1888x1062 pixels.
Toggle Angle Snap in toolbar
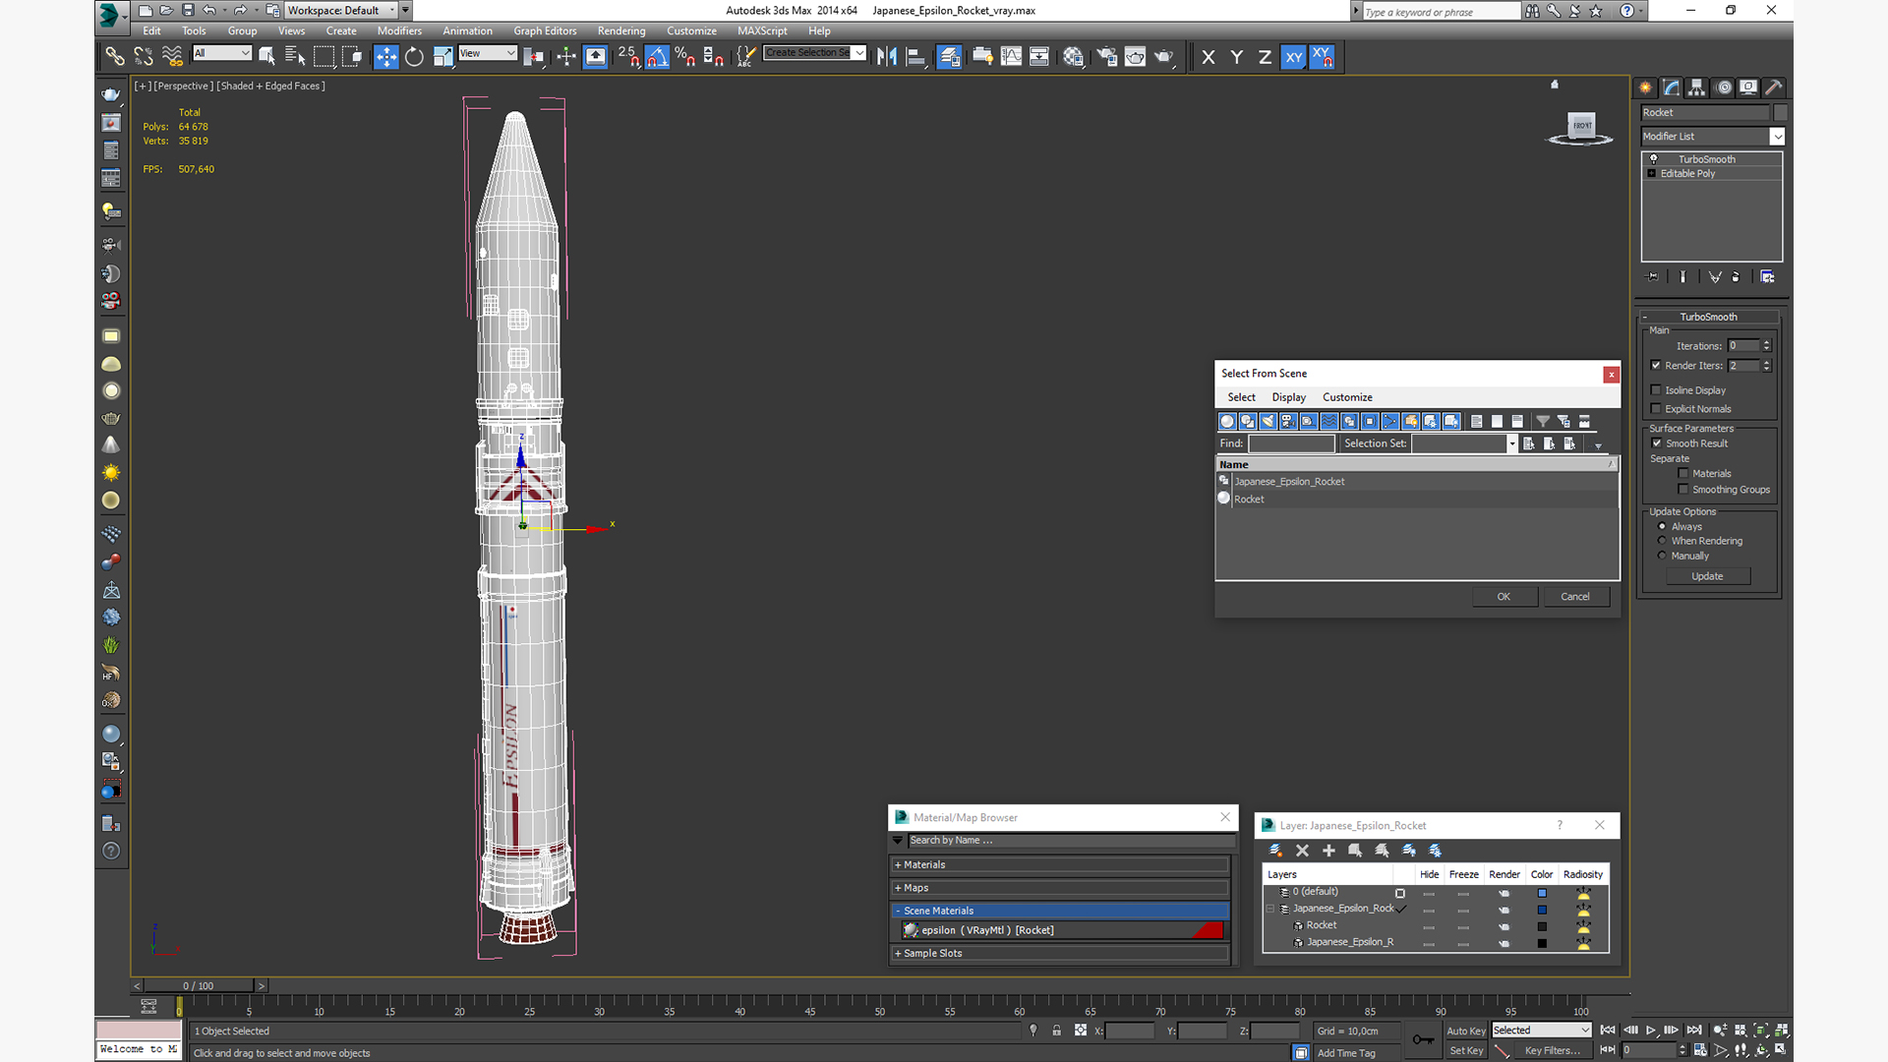click(x=657, y=57)
